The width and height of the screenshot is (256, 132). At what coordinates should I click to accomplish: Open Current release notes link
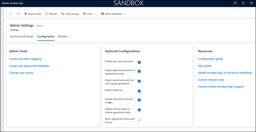tap(211, 80)
